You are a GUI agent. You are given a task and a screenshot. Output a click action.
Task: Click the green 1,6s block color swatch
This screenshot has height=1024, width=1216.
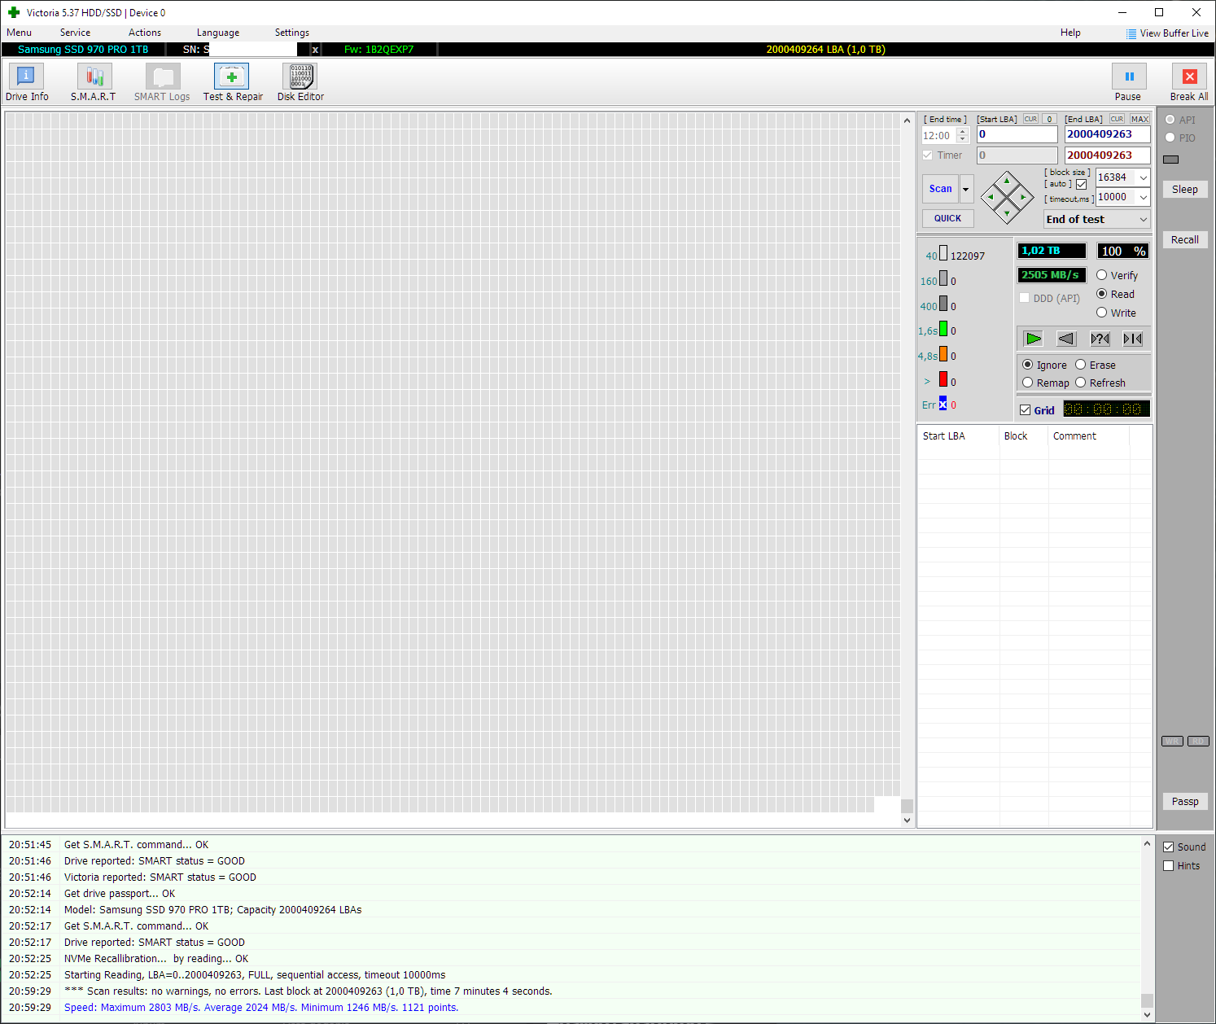pyautogui.click(x=943, y=329)
